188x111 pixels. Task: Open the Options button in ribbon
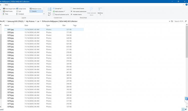(100, 11)
